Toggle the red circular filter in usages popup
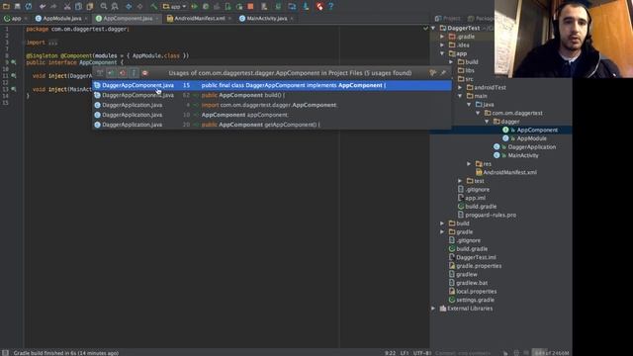The width and height of the screenshot is (633, 356). pos(145,73)
